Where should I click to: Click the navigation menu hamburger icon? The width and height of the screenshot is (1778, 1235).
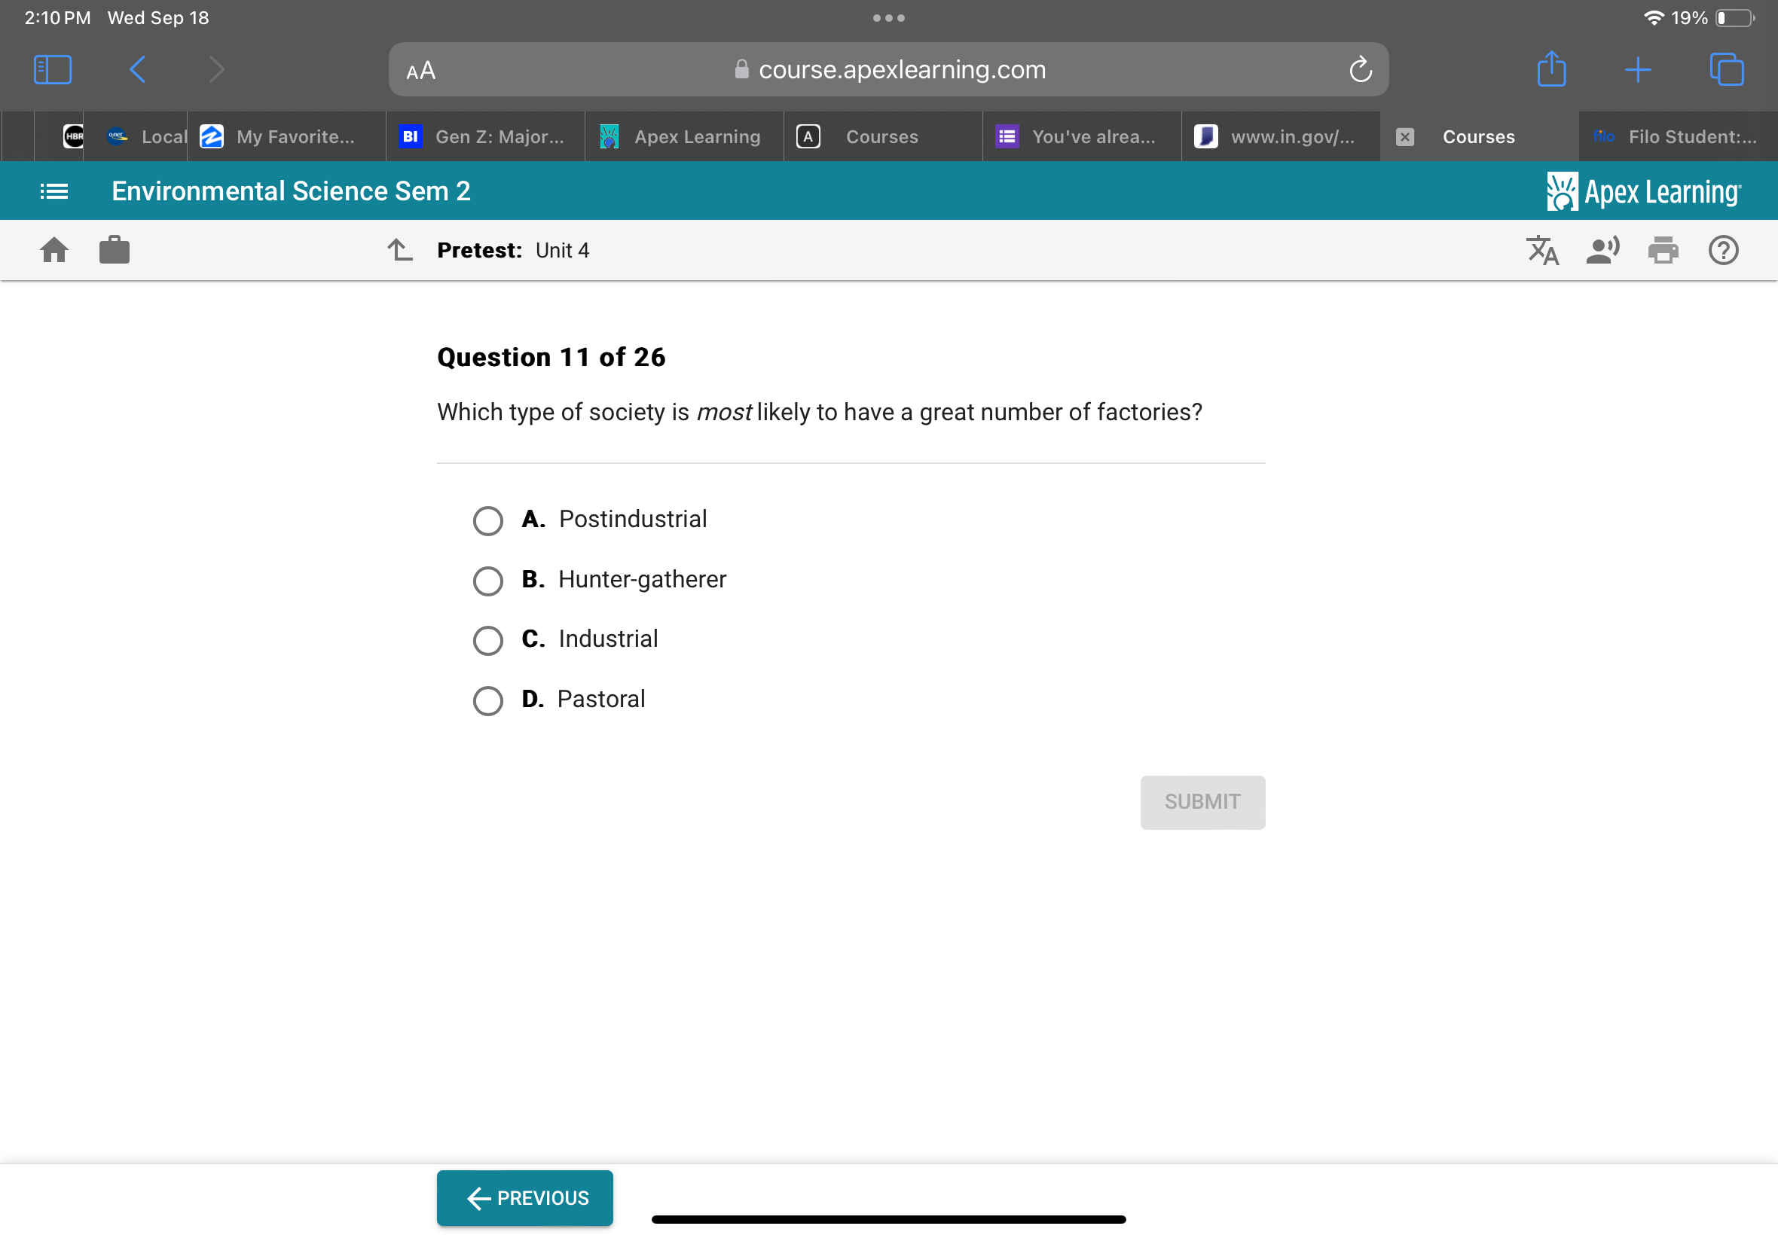[x=51, y=189]
